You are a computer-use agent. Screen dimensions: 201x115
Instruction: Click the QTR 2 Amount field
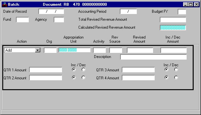[46, 78]
